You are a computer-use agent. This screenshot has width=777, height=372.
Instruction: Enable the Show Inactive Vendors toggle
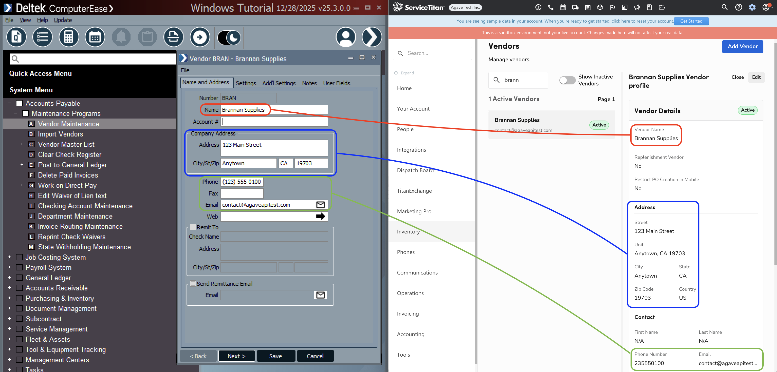567,80
